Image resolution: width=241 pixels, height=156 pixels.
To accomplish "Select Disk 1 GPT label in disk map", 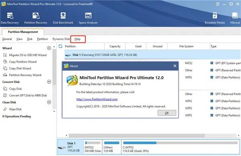I will (74, 147).
